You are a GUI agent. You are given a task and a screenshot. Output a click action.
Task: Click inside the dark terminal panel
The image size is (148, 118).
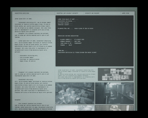[94, 41]
